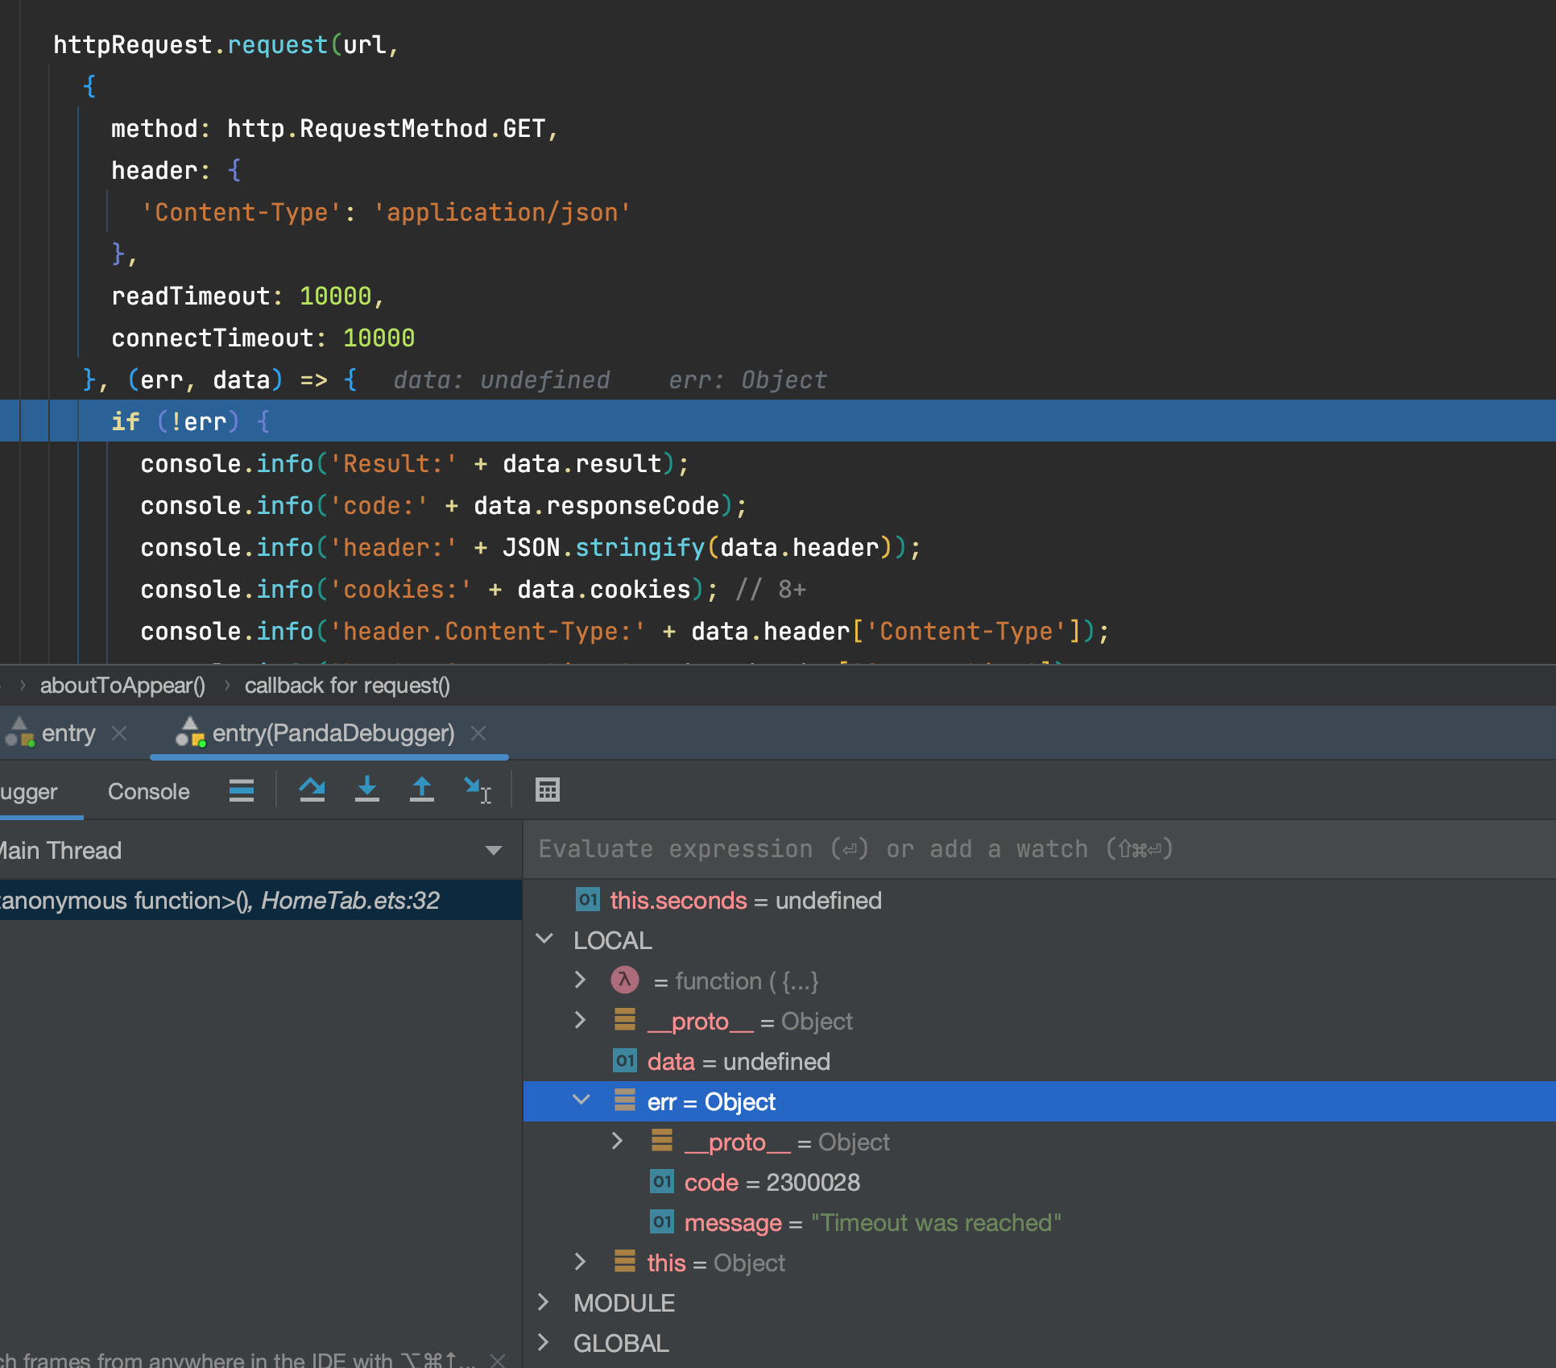Click the primitive icon beside code
The width and height of the screenshot is (1556, 1368).
pyautogui.click(x=662, y=1182)
